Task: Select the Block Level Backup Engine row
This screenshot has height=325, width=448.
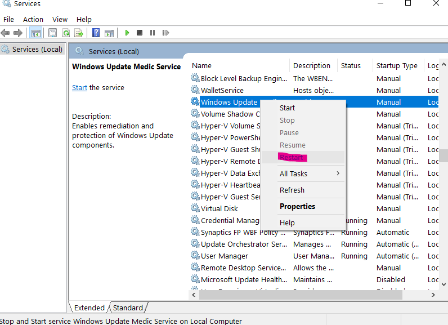Action: pos(314,78)
